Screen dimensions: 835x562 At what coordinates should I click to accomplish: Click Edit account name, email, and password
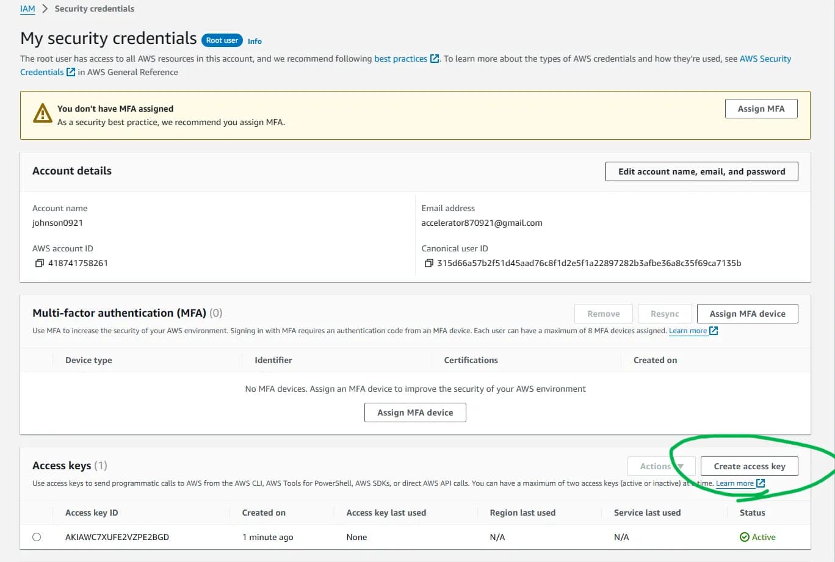click(x=701, y=171)
